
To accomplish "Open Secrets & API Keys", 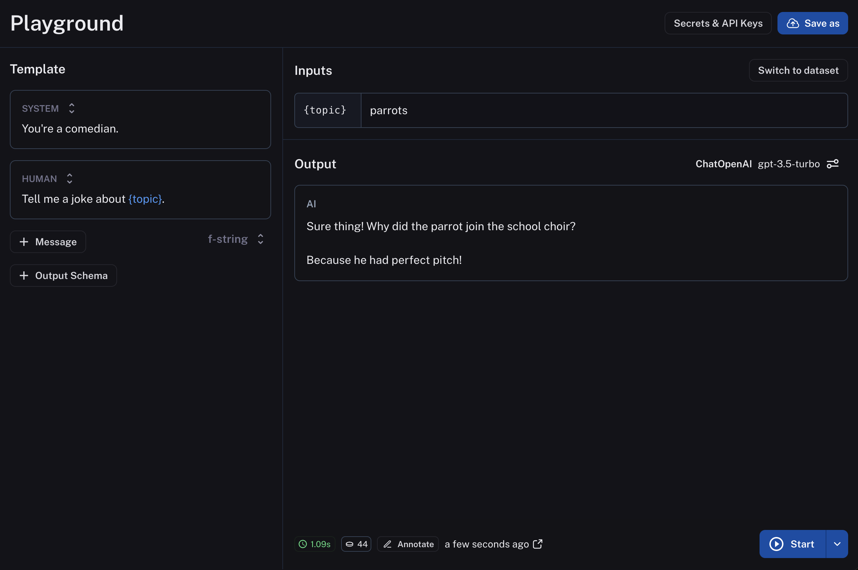I will click(x=718, y=23).
